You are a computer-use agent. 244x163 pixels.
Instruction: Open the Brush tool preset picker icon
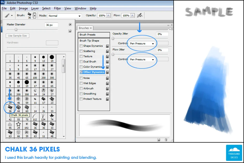[9, 15]
